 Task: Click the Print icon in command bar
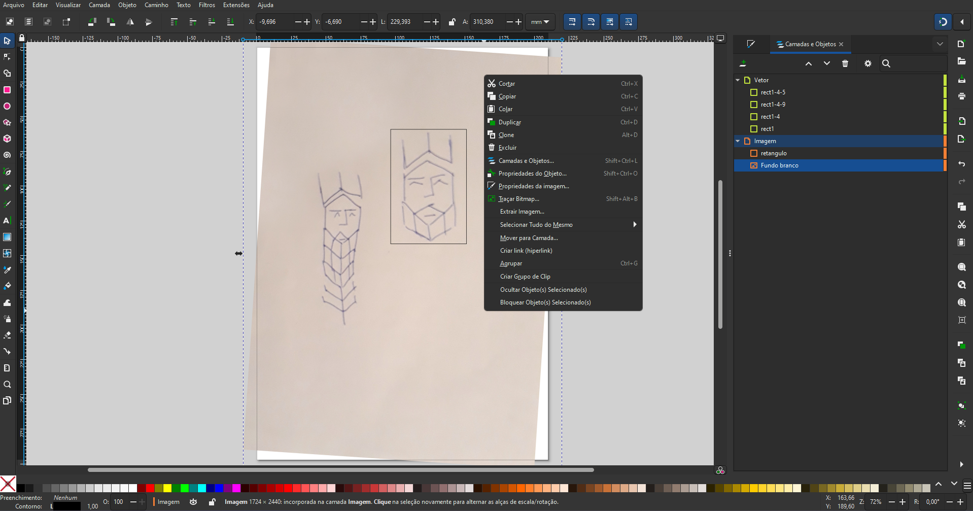[961, 96]
